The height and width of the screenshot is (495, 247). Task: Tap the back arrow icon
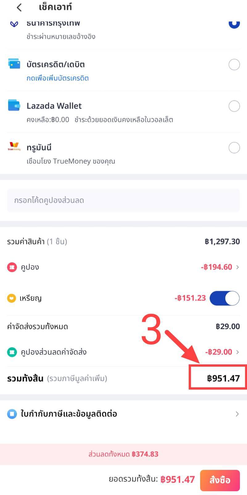[x=19, y=7]
